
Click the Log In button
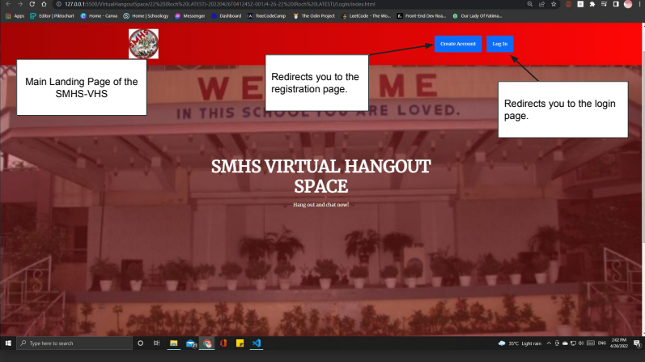(x=500, y=44)
